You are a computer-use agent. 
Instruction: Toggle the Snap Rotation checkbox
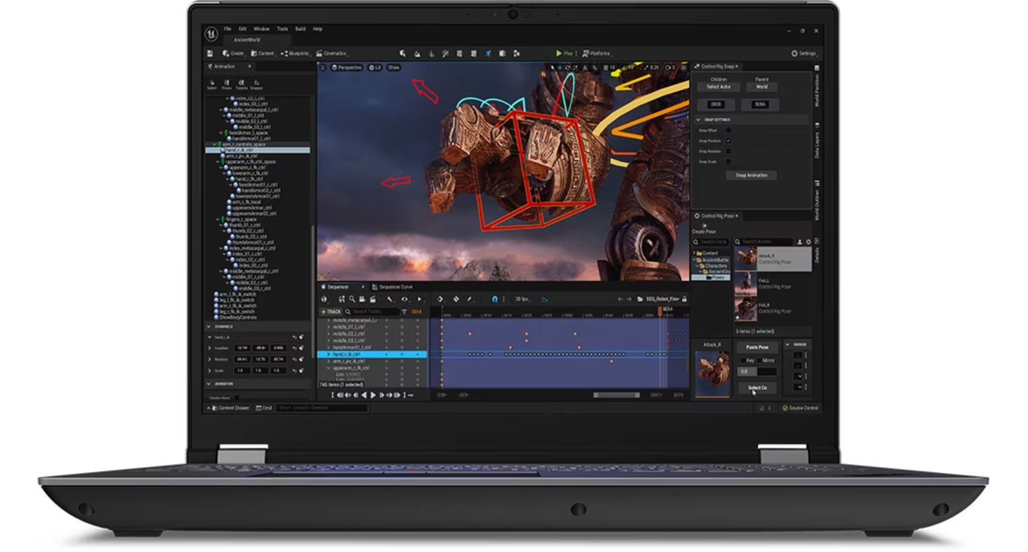pos(728,151)
